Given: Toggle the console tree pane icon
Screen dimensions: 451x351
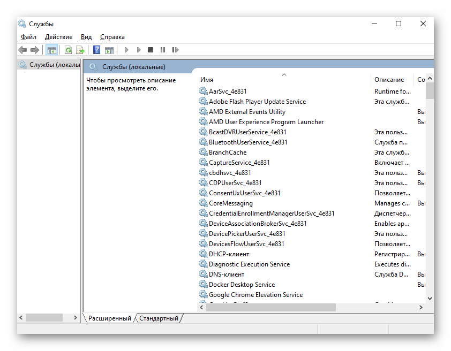Looking at the screenshot, I should 51,50.
